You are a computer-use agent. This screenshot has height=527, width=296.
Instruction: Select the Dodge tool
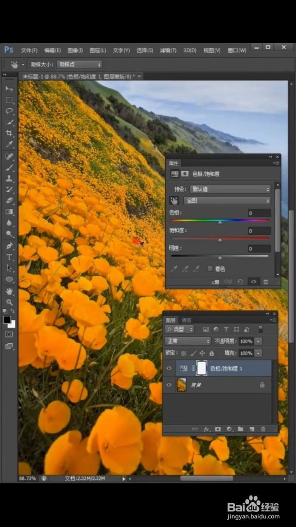(x=9, y=234)
